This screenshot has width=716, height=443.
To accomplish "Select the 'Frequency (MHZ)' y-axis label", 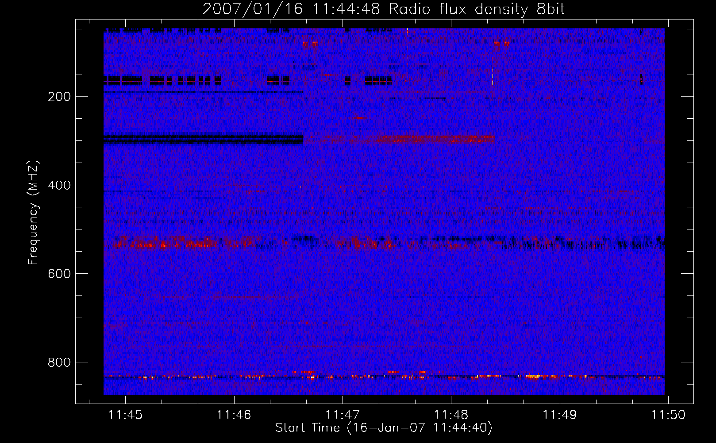I will click(34, 212).
